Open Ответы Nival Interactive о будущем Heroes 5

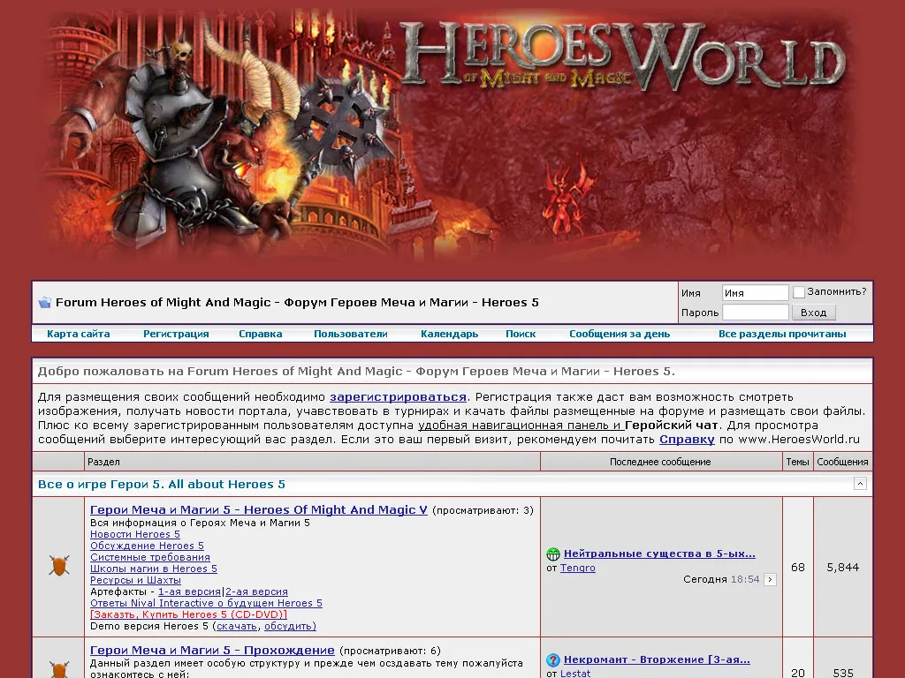point(206,604)
